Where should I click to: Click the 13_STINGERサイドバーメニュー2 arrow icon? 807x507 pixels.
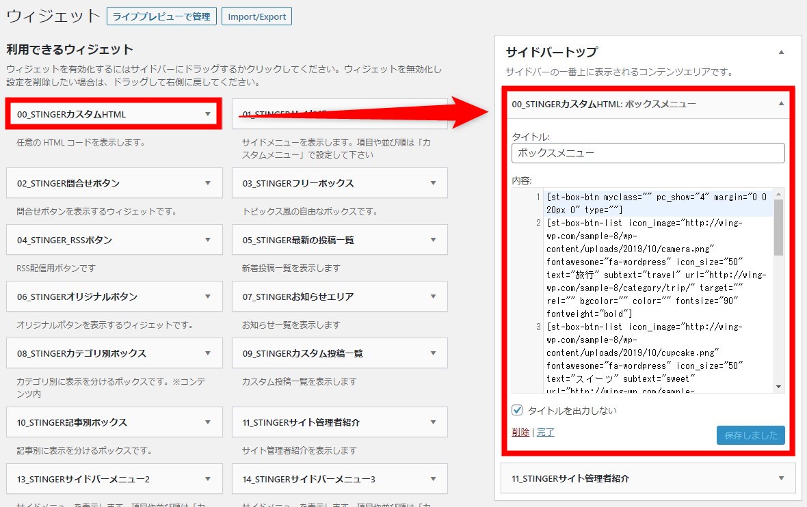point(208,479)
